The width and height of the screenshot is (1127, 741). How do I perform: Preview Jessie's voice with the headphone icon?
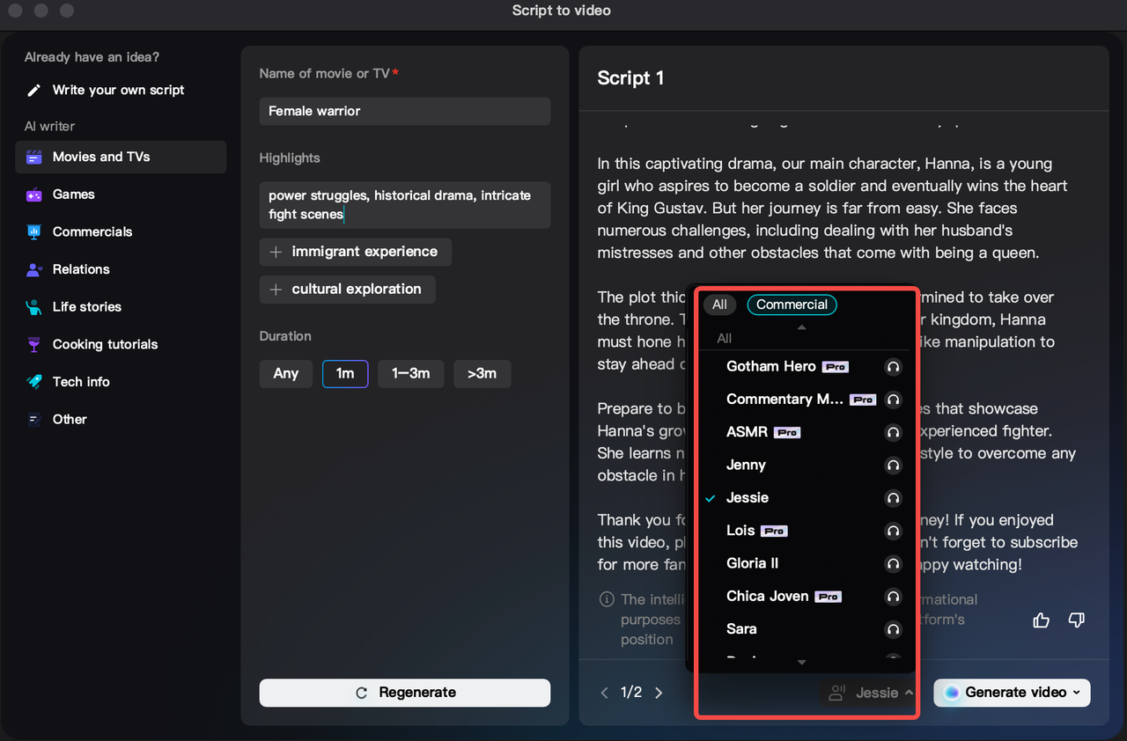coord(893,498)
